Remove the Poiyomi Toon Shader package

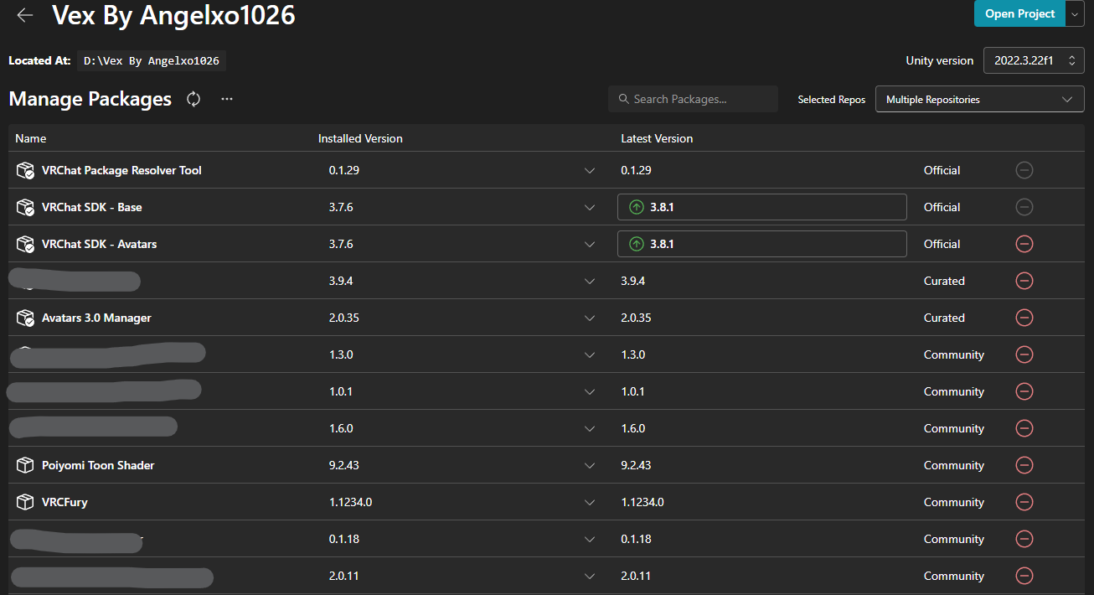[1024, 465]
